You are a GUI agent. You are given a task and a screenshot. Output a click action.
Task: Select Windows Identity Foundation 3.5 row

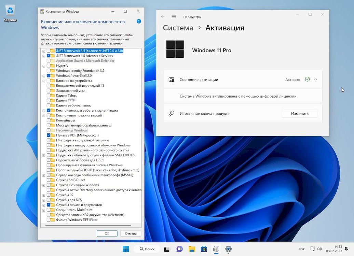[80, 71]
